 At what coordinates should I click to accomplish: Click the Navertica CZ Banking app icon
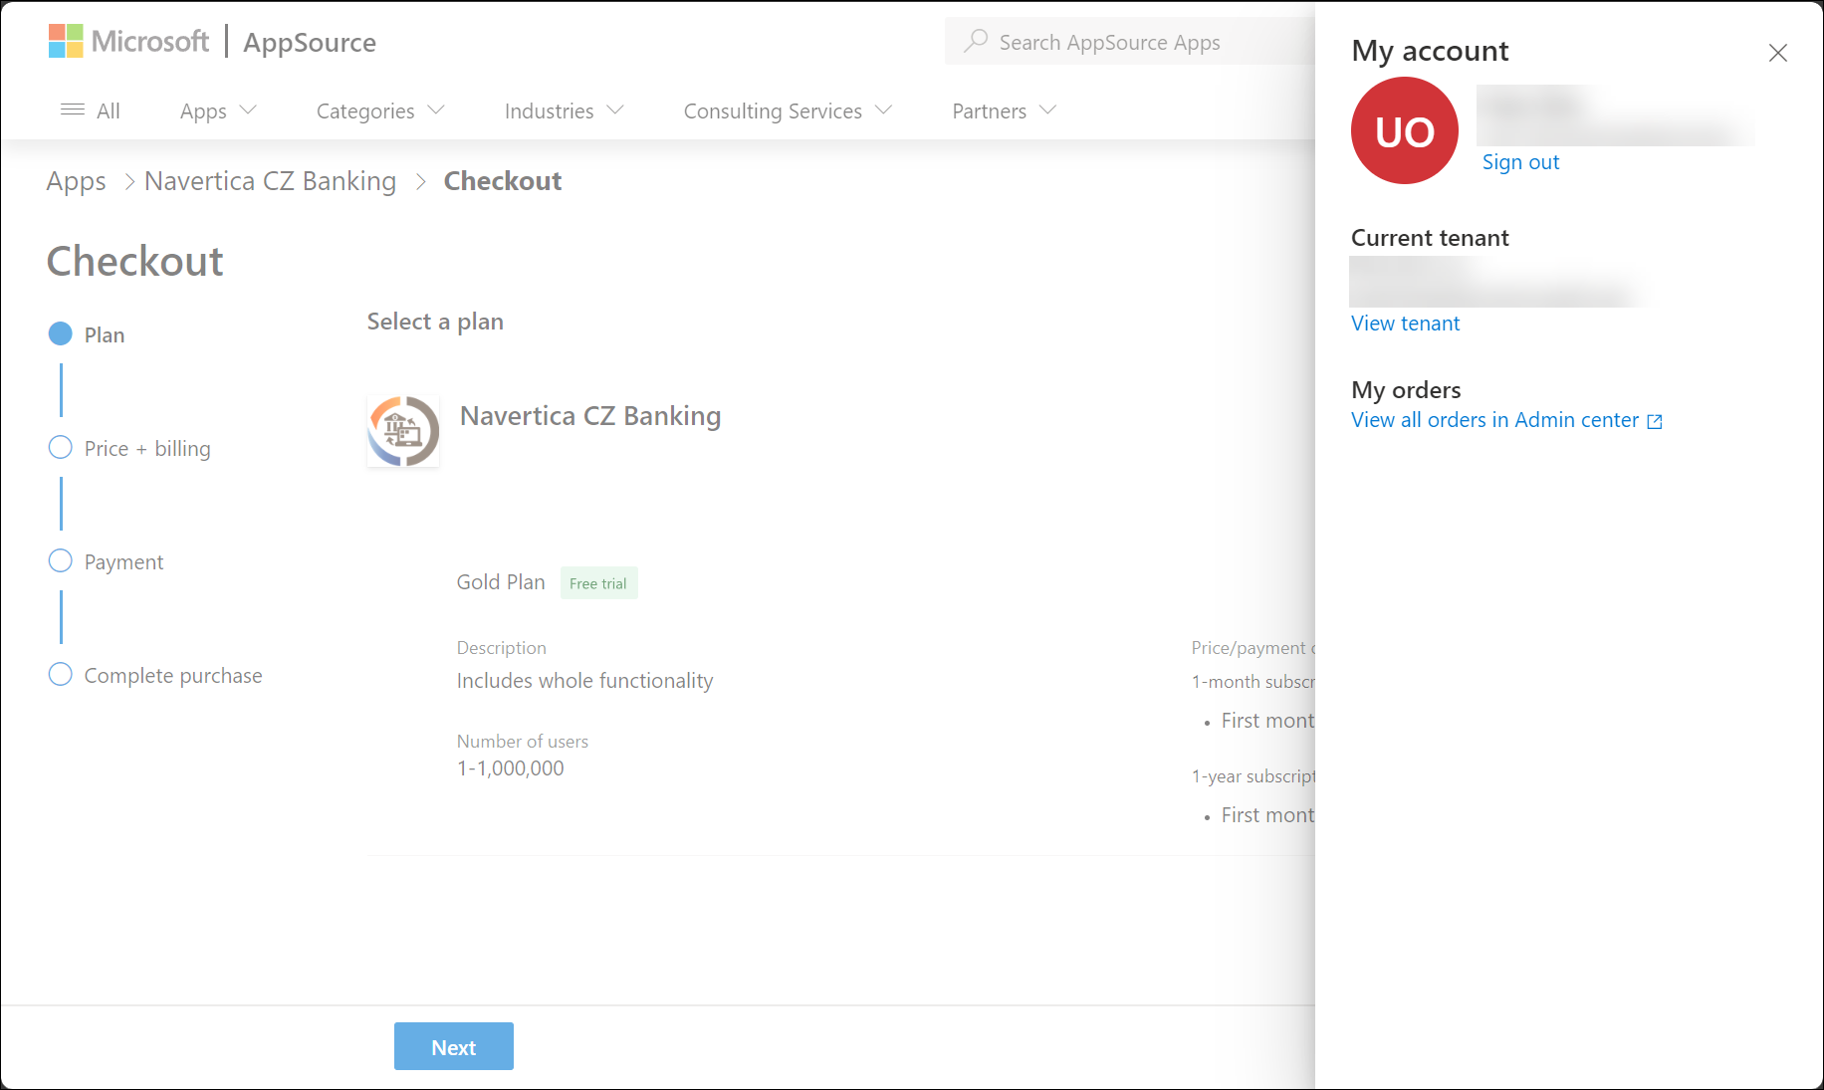point(403,431)
